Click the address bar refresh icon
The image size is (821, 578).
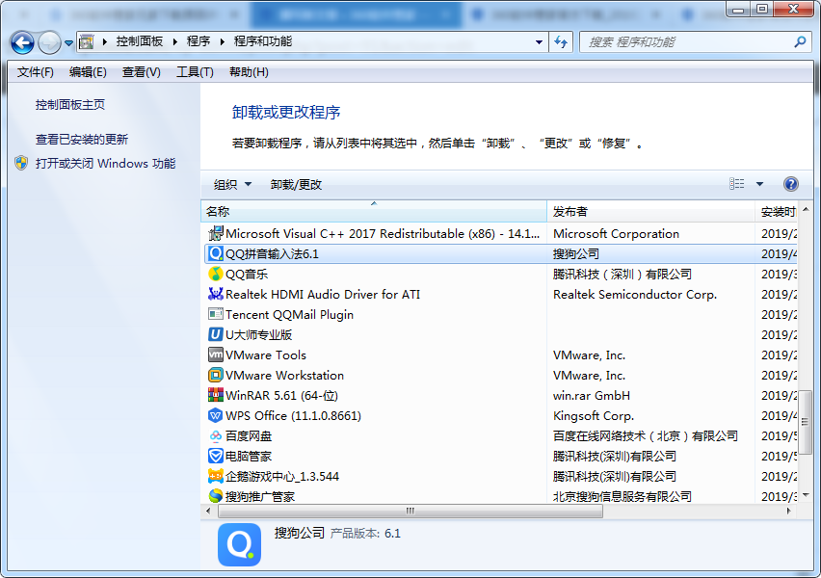tap(561, 41)
